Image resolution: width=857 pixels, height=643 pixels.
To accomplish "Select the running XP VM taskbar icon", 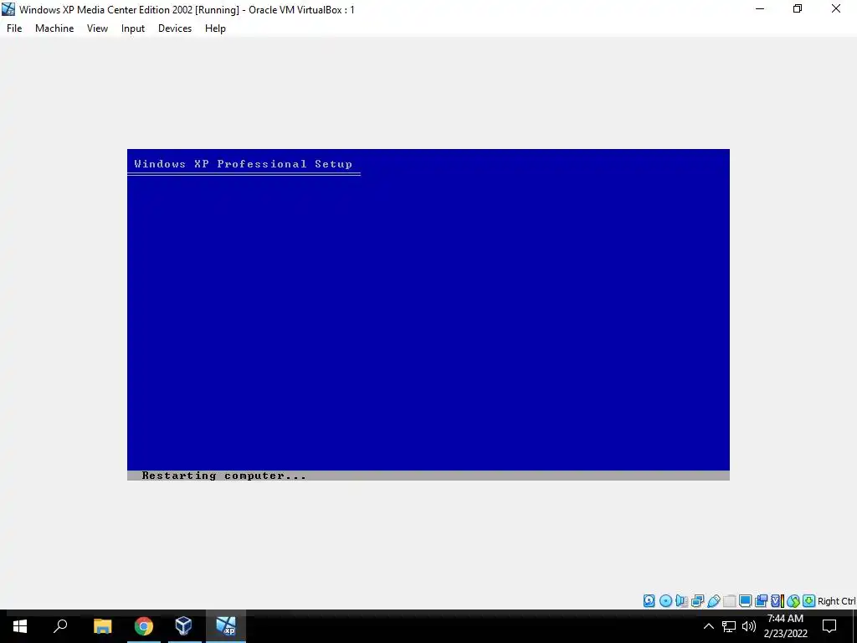I will (x=226, y=626).
